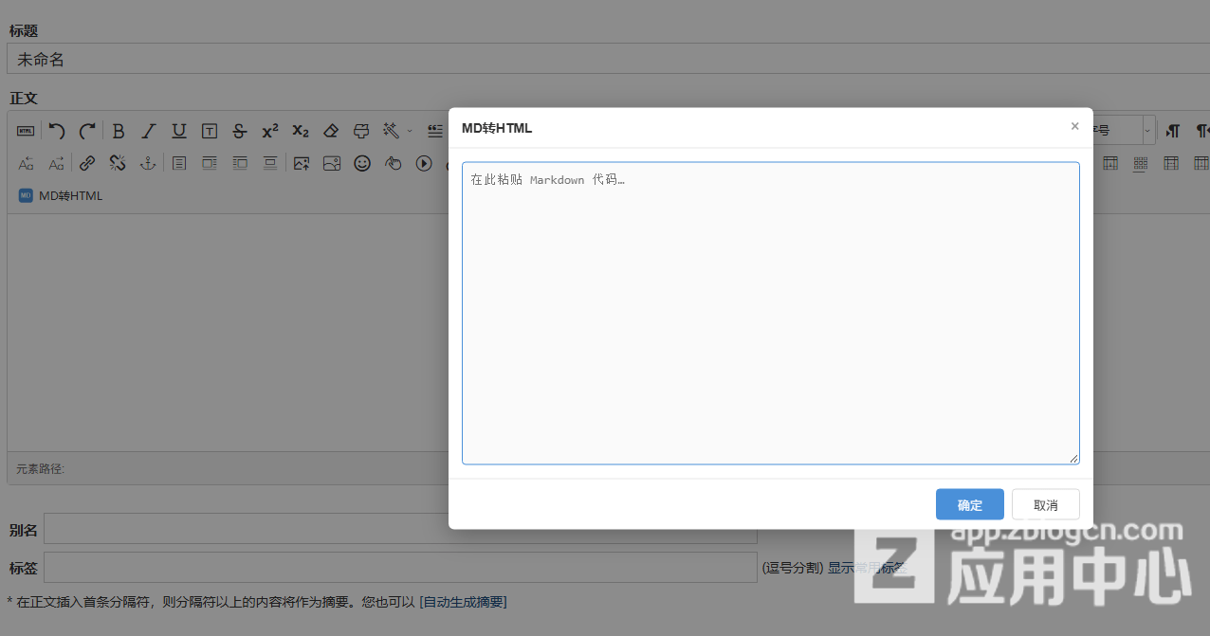Click the left-to-right paragraph pilcrow icon
The image size is (1210, 636).
click(1173, 131)
